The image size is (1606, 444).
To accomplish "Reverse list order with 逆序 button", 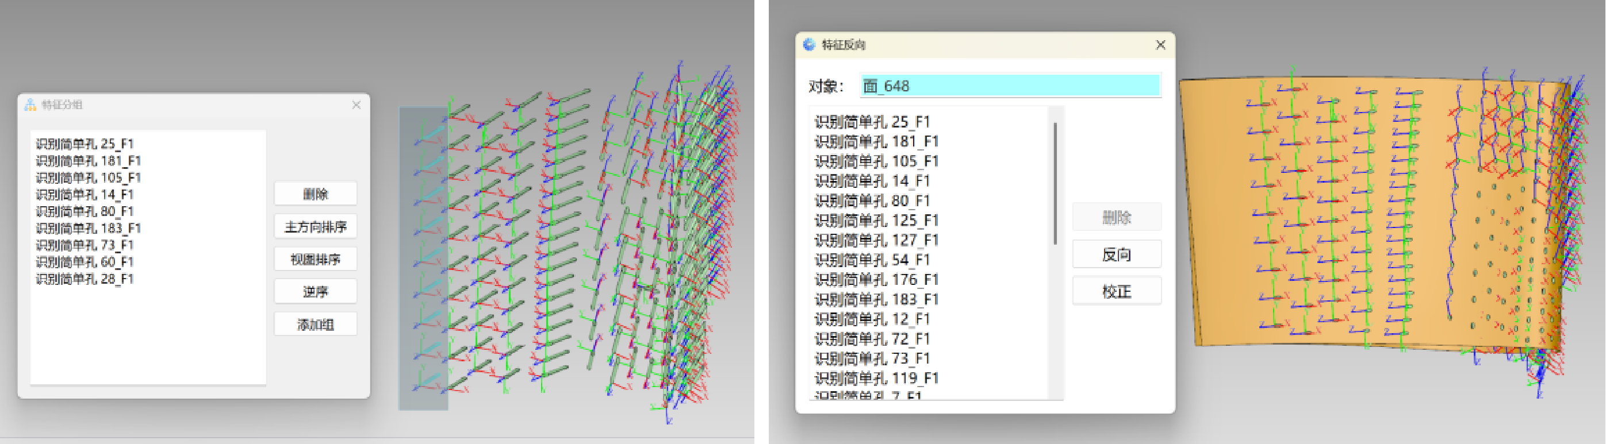I will [316, 291].
